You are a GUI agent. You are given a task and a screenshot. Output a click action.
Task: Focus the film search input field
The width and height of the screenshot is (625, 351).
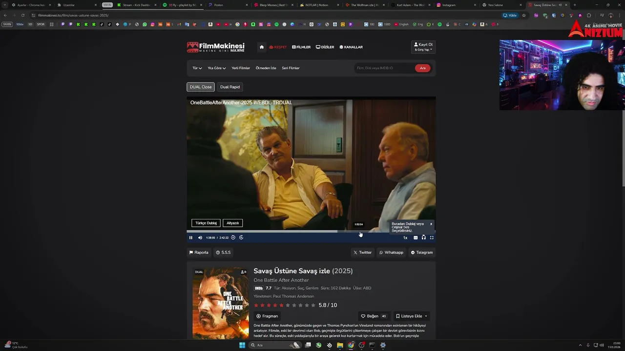pos(385,68)
